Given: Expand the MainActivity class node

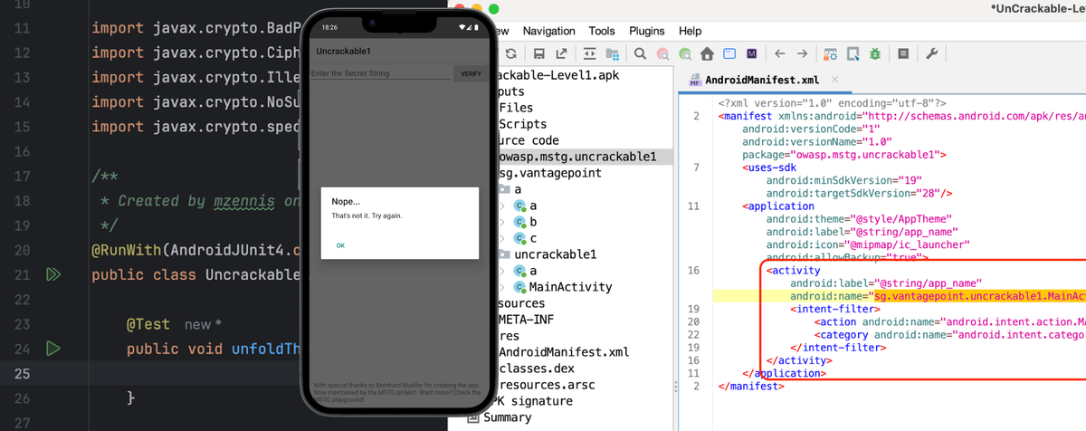Looking at the screenshot, I should (503, 287).
